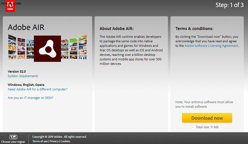The height and width of the screenshot is (144, 248).
Task: Click the 'Terms & conditions:' heading
Action: pos(194,29)
